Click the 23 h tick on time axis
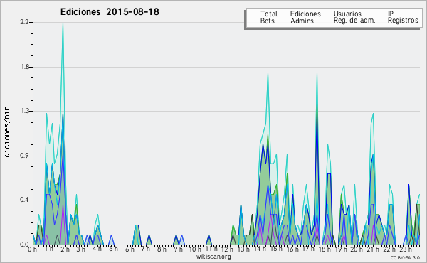 pyautogui.click(x=406, y=249)
